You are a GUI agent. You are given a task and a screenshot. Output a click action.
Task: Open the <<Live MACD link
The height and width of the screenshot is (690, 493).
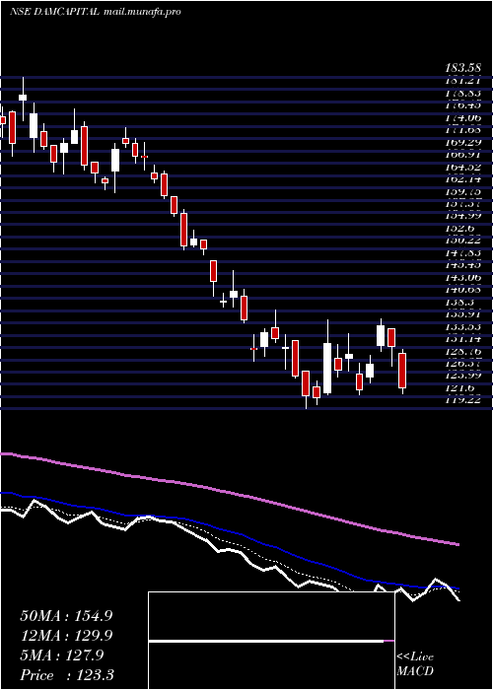click(415, 664)
